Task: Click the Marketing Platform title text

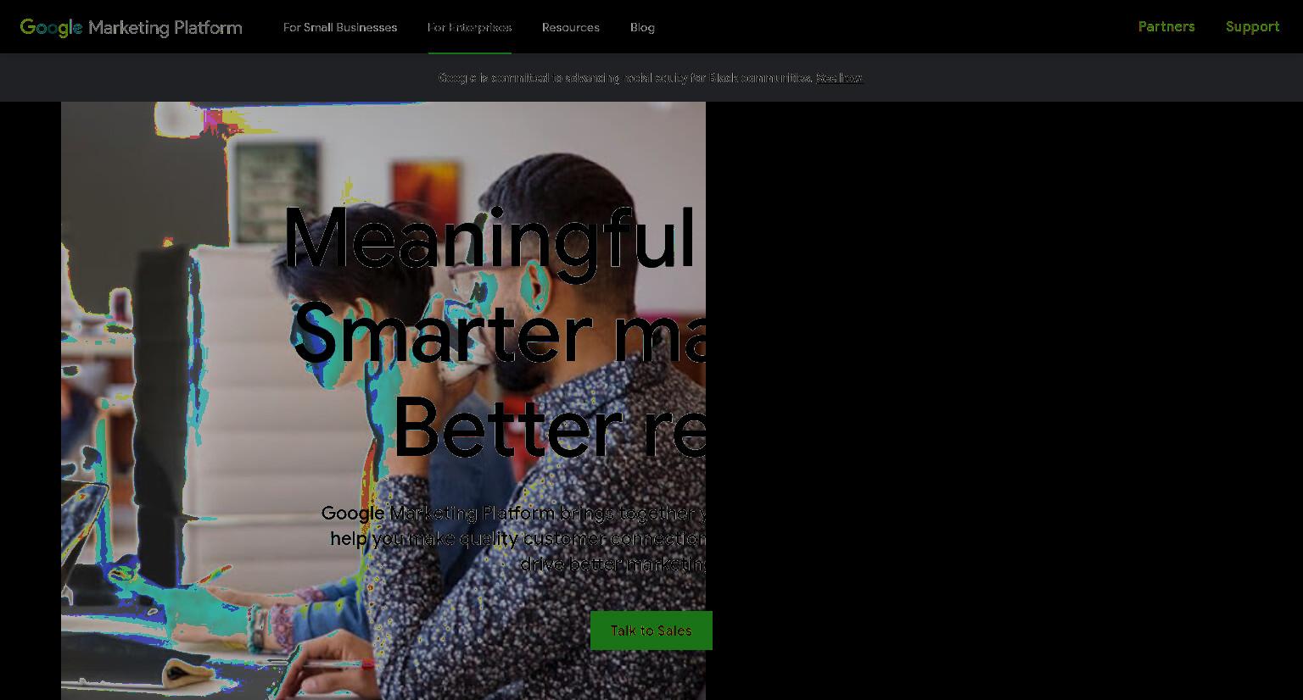Action: pyautogui.click(x=165, y=28)
